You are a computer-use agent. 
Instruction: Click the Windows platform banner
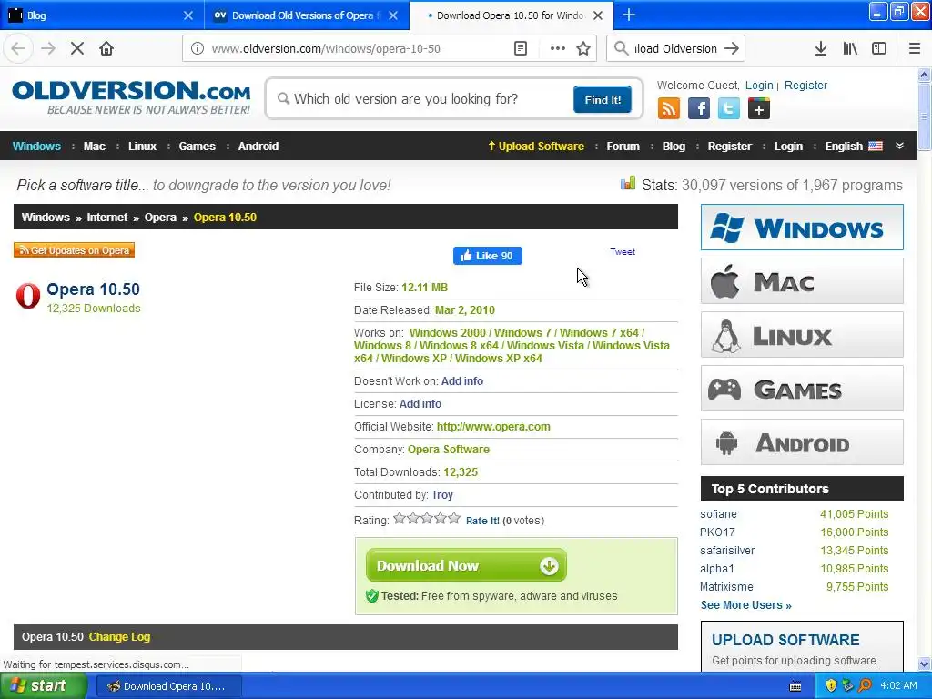point(802,227)
